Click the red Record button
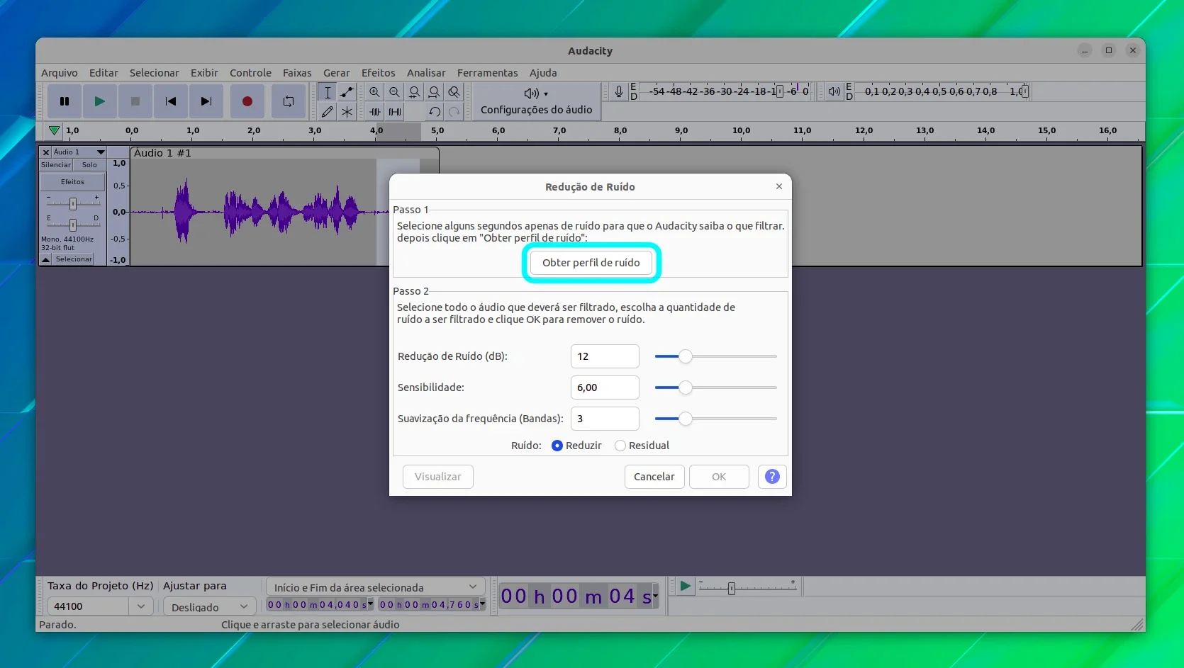1184x668 pixels. 247,101
